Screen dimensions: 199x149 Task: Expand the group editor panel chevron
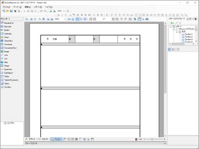165,143
